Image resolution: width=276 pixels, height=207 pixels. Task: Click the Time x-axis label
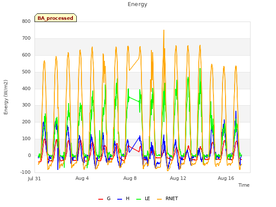[x=244, y=185]
